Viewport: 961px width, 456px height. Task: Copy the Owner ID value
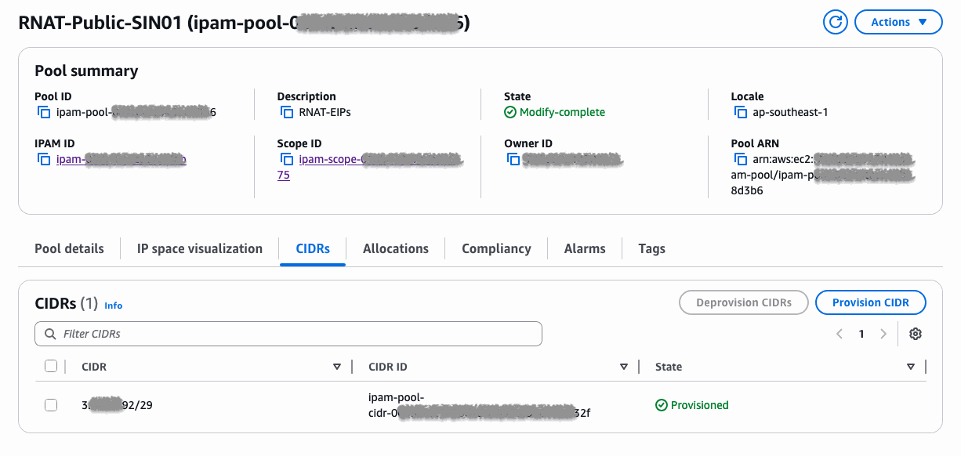point(513,159)
